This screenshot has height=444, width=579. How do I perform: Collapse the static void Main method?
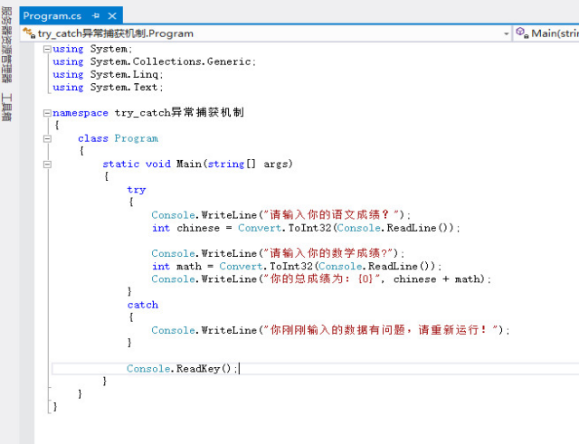point(47,165)
